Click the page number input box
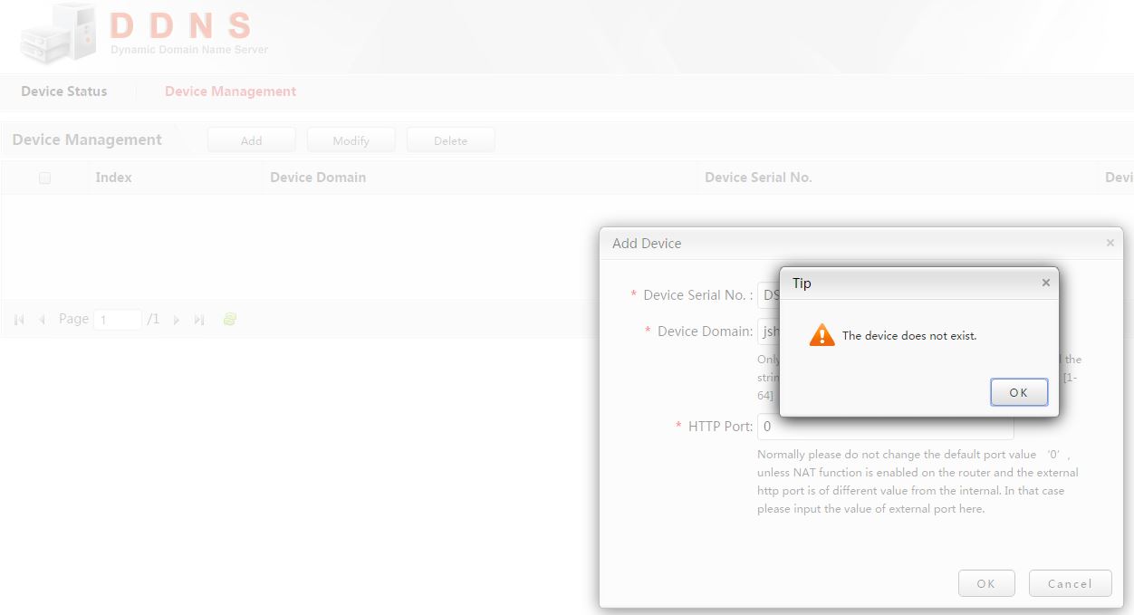The width and height of the screenshot is (1134, 615). [118, 320]
